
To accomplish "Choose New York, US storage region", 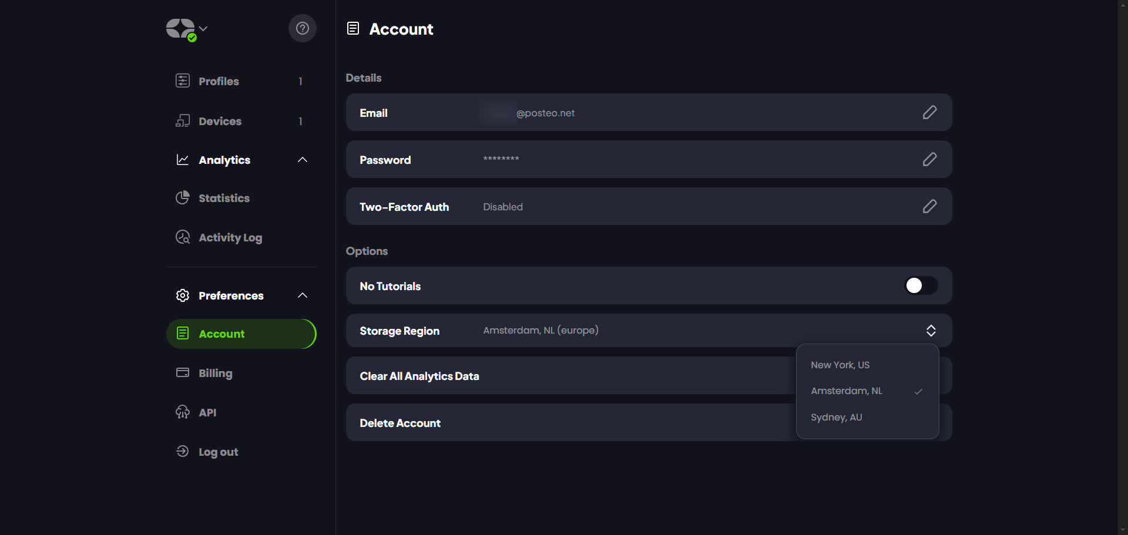I will [840, 365].
